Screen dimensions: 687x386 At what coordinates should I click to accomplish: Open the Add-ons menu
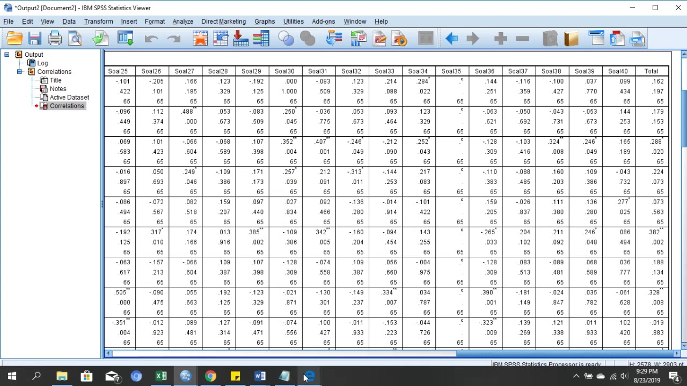tap(324, 21)
